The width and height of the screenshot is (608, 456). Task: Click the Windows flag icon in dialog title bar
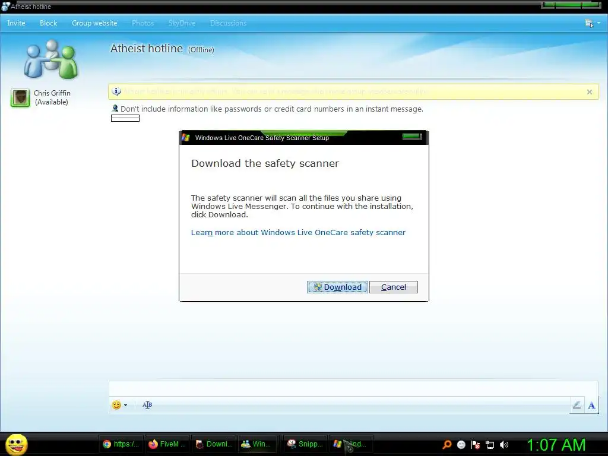(x=186, y=138)
